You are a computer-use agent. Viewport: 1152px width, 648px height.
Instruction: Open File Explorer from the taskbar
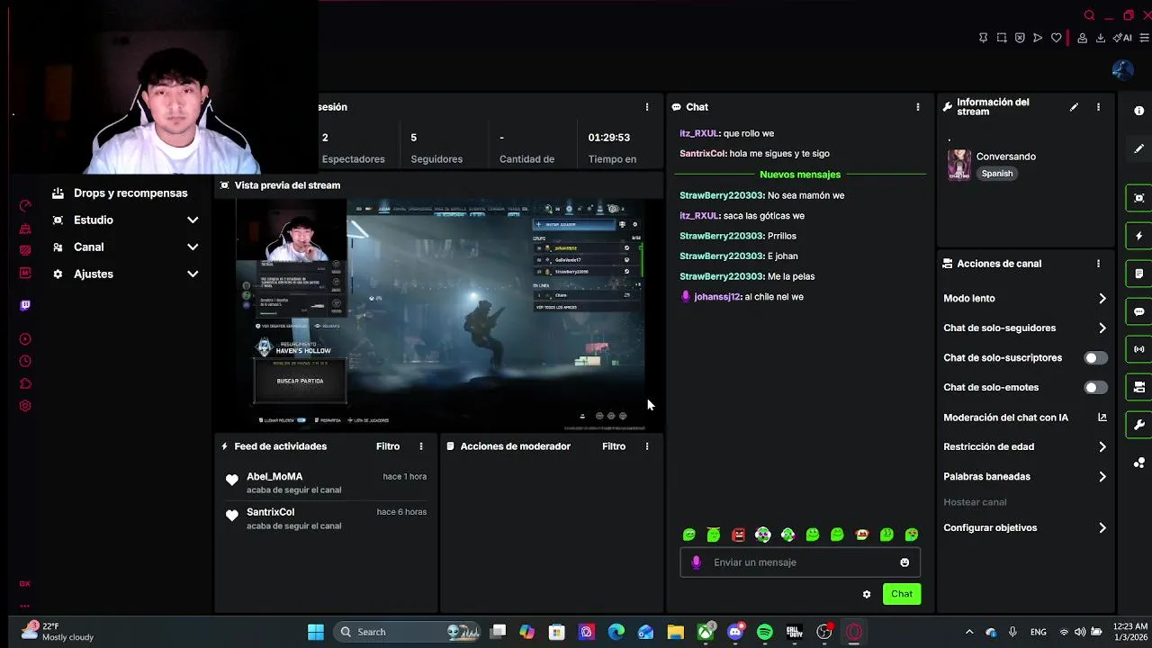pos(675,632)
